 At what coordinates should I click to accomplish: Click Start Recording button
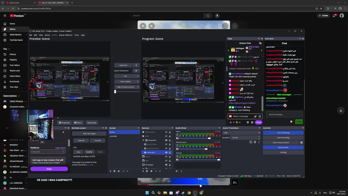pyautogui.click(x=283, y=138)
